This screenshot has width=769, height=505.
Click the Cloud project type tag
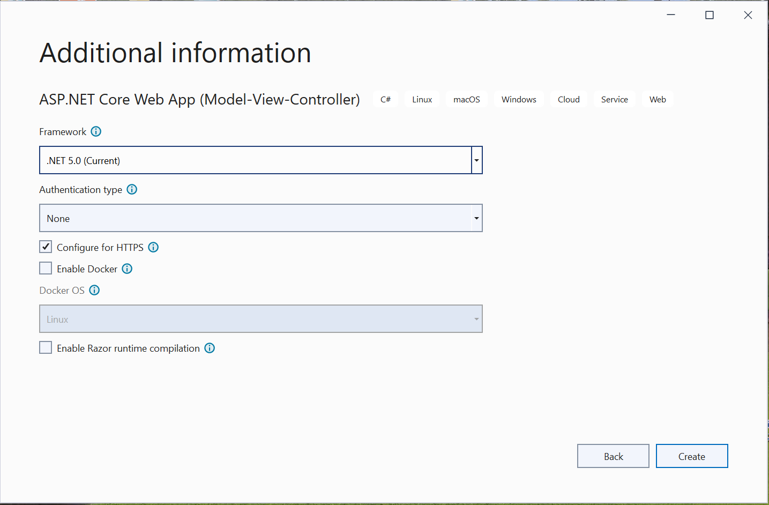click(x=568, y=100)
